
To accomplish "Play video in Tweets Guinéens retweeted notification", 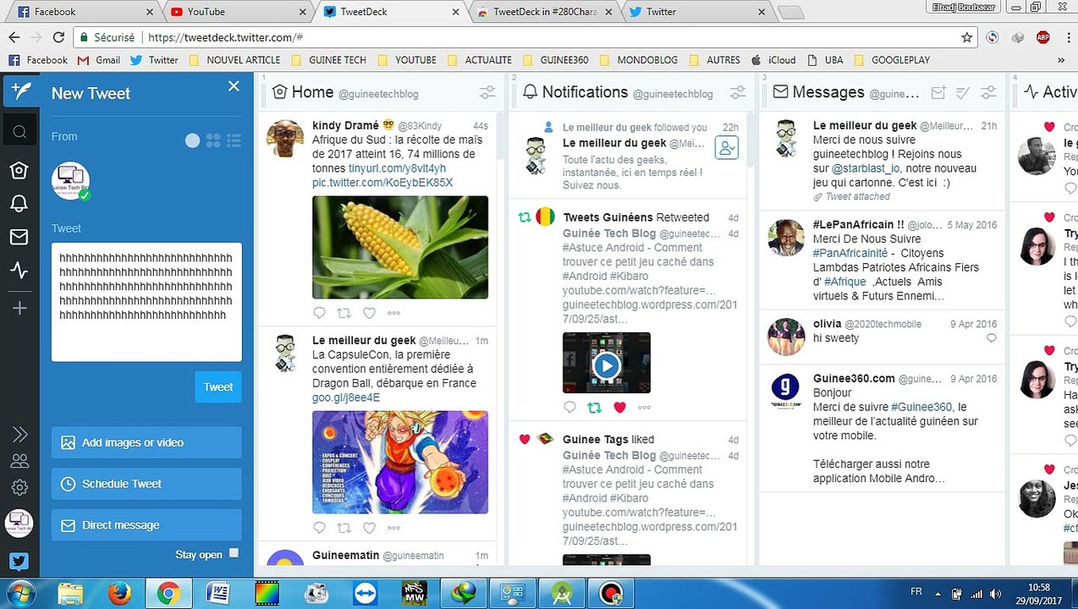I will (x=607, y=365).
